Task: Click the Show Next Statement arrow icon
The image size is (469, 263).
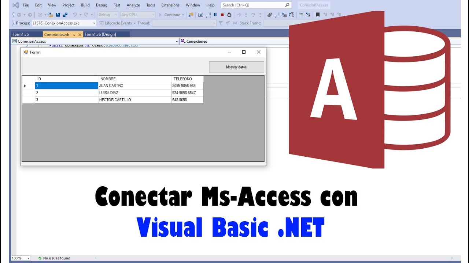Action: (239, 15)
